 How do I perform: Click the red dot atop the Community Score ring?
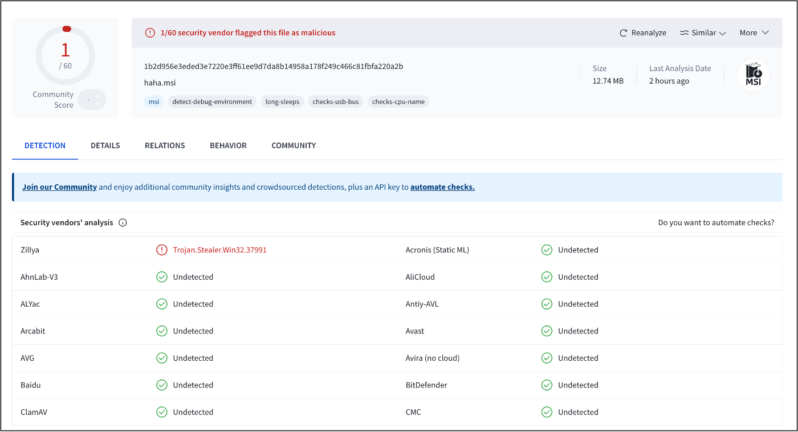[67, 28]
